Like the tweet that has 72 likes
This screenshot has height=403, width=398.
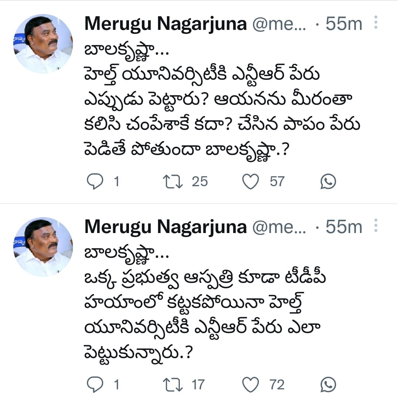(x=251, y=385)
